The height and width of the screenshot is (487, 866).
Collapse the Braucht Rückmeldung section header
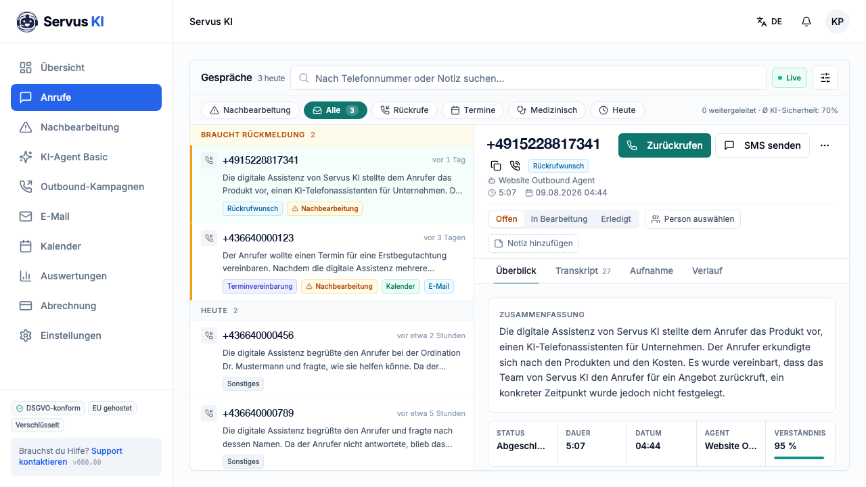click(332, 135)
